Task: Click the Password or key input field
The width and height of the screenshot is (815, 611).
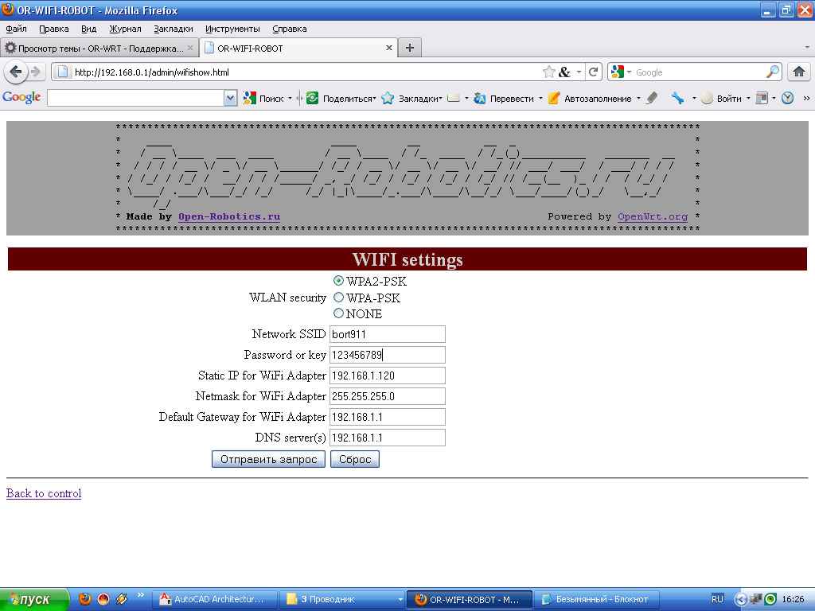Action: (388, 355)
